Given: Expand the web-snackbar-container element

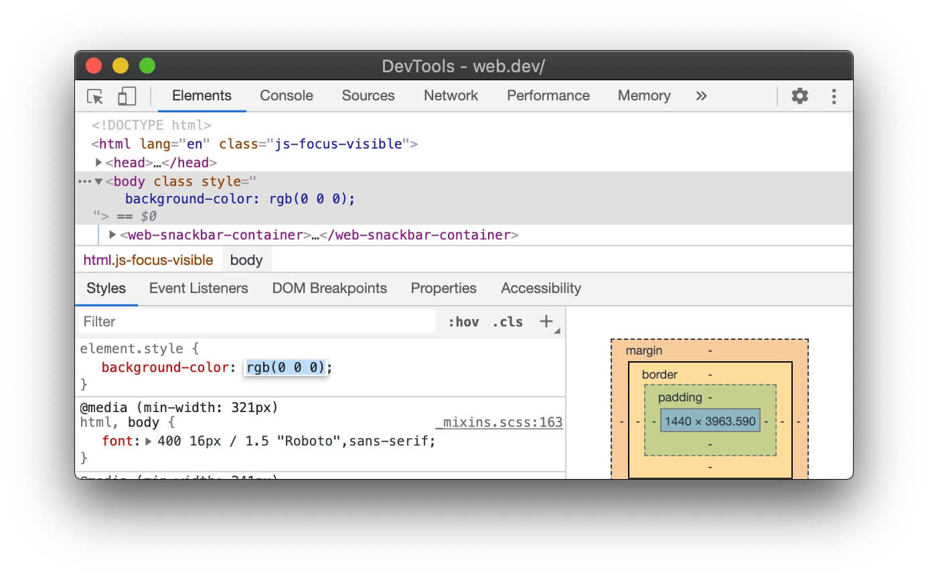Looking at the screenshot, I should point(112,235).
